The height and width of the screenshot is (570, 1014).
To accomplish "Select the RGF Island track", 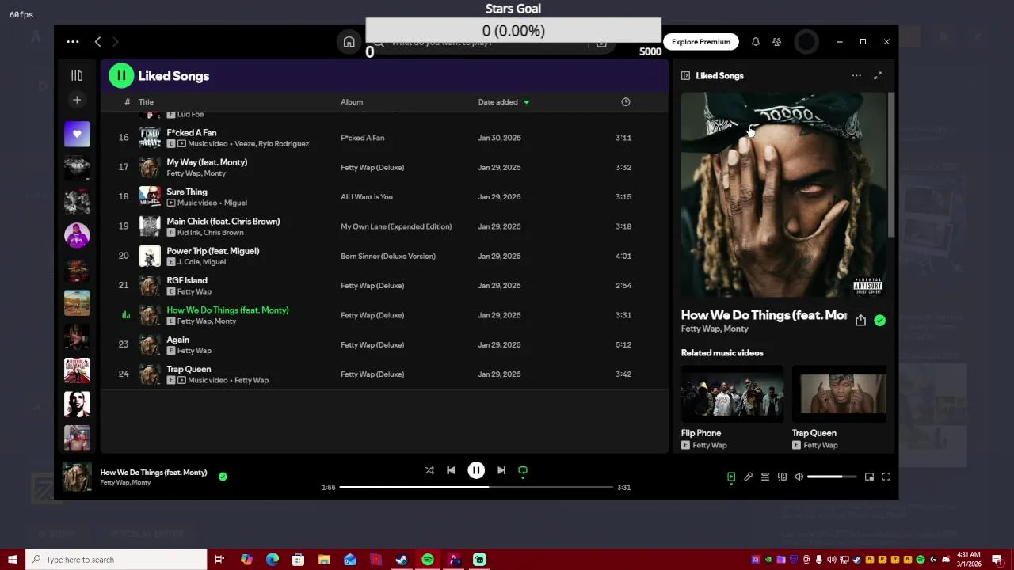I will click(x=384, y=286).
